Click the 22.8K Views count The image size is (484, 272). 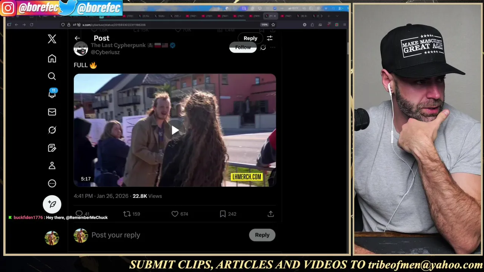147,196
